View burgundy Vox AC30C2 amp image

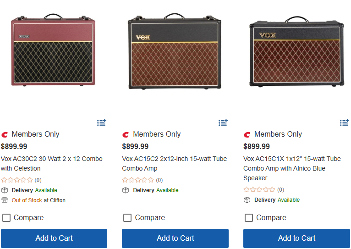coord(53,50)
